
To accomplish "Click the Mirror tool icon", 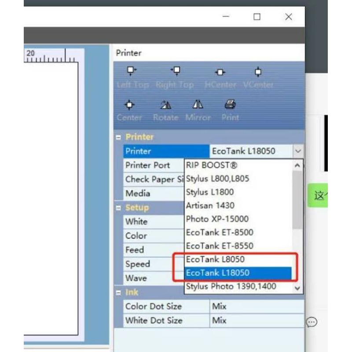I will (198, 104).
